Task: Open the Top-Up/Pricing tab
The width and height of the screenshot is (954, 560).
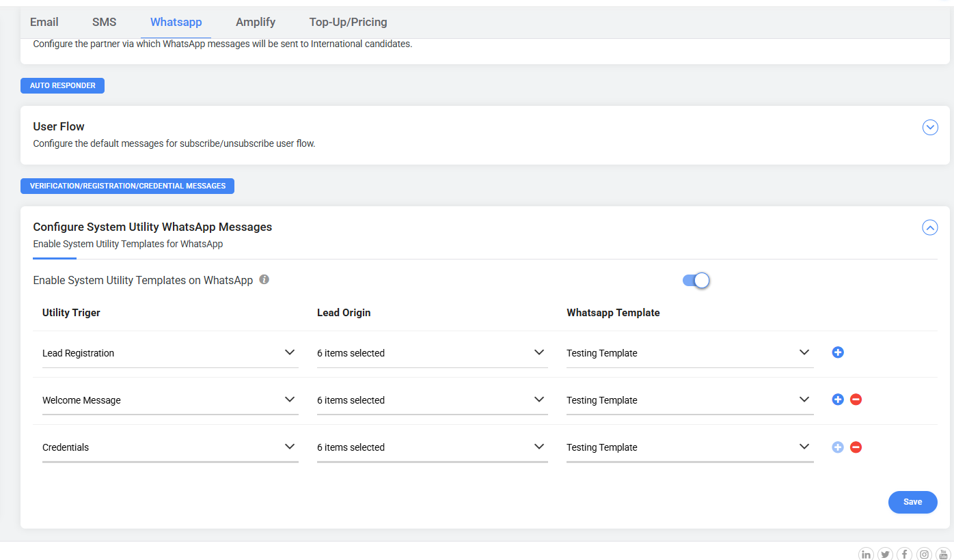Action: (348, 22)
